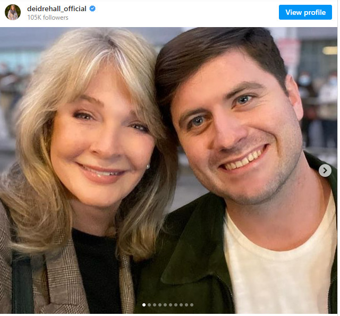The width and height of the screenshot is (340, 316).
Task: Go to the eighth carousel dot
Action: [x=181, y=305]
